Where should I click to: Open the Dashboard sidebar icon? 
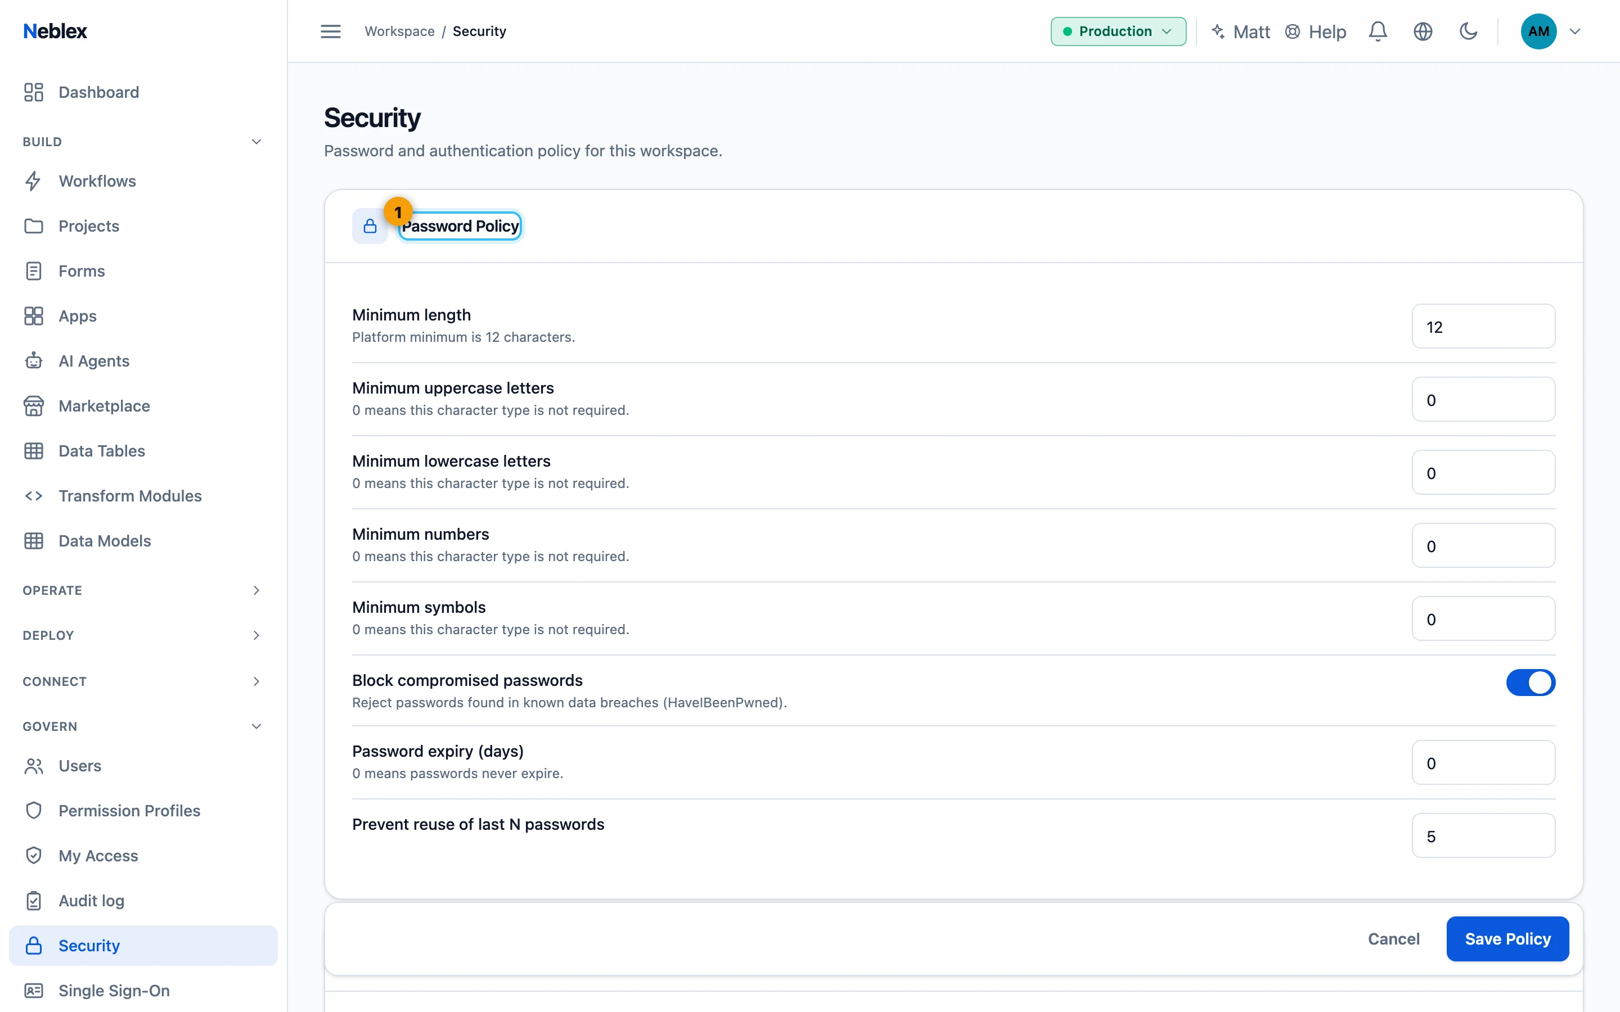point(34,92)
